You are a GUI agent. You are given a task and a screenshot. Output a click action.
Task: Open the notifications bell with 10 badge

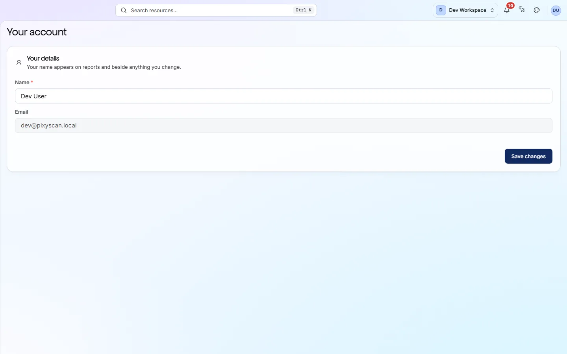pos(507,10)
